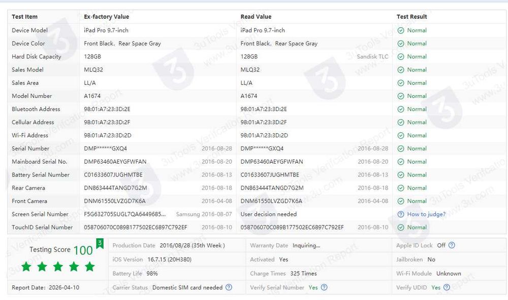Click the fifth green rating star
The width and height of the screenshot is (508, 300).
[x=90, y=267]
